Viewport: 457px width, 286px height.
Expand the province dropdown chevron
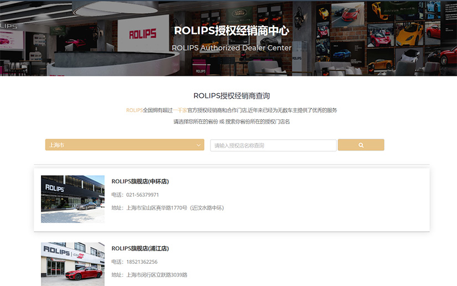[199, 145]
